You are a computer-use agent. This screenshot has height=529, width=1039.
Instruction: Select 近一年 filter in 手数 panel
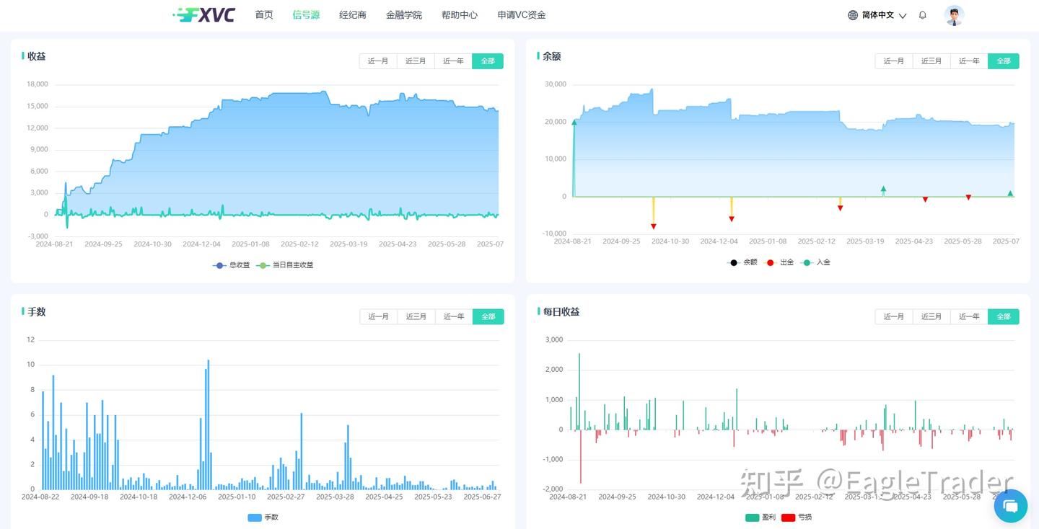coord(452,316)
